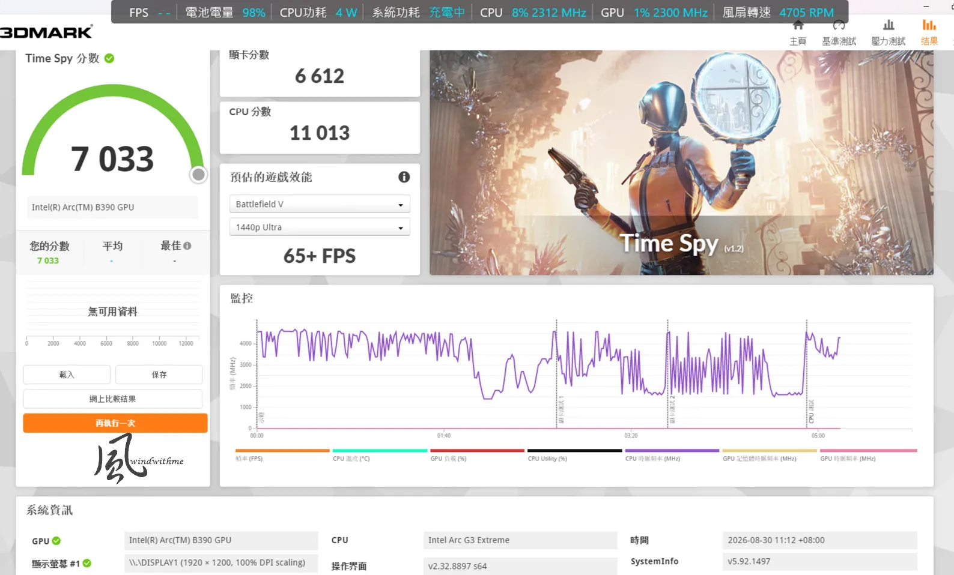Switch to the 壓力測試 tab
The height and width of the screenshot is (575, 954).
coord(889,33)
